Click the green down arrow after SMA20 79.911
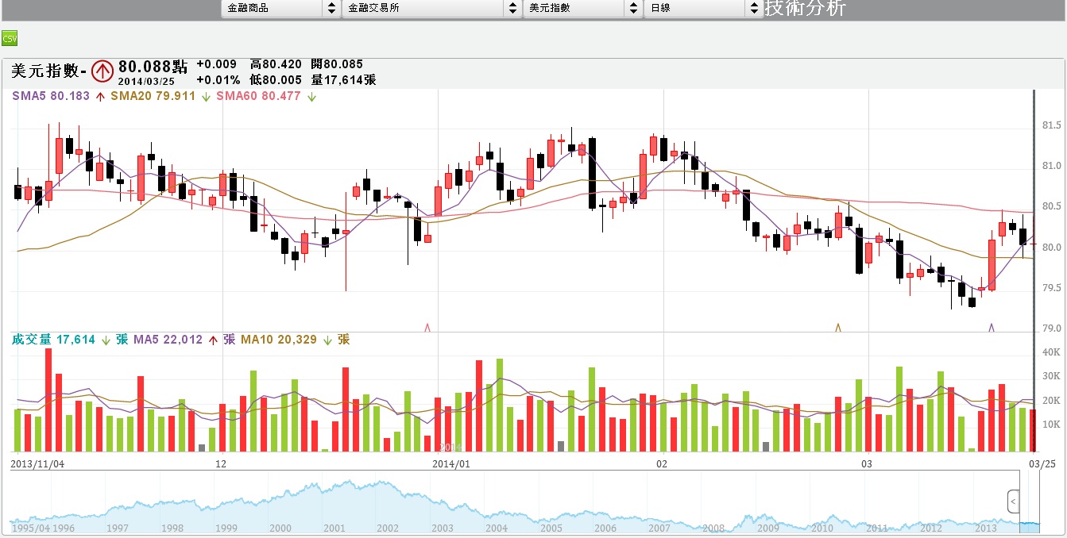This screenshot has height=538, width=1067. coord(206,97)
